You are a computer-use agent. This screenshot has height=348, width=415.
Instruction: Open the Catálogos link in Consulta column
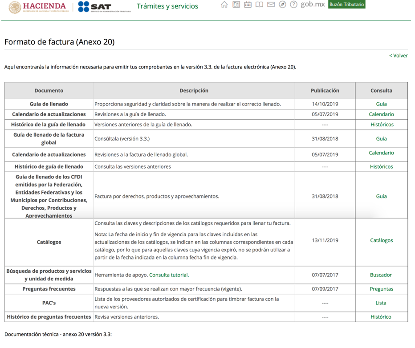tap(382, 240)
